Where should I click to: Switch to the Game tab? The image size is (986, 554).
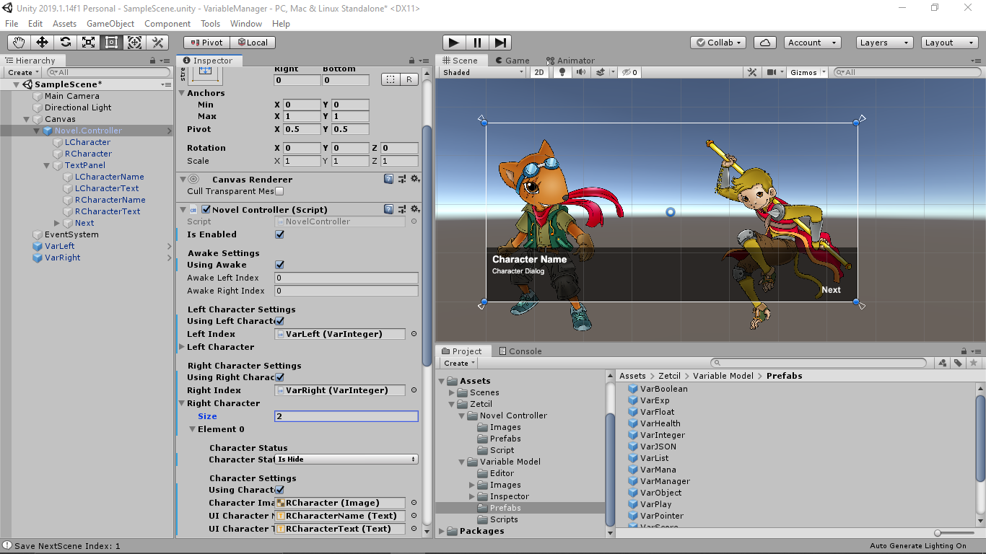tap(512, 60)
